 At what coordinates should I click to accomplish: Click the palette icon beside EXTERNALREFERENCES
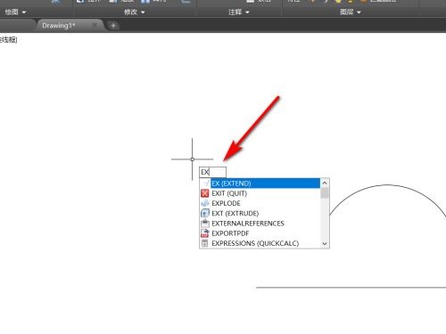[205, 224]
